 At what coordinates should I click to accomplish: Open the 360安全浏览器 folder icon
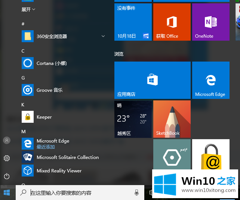coord(28,36)
